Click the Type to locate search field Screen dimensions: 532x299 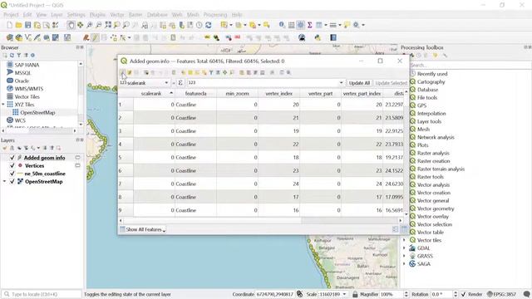pyautogui.click(x=42, y=294)
